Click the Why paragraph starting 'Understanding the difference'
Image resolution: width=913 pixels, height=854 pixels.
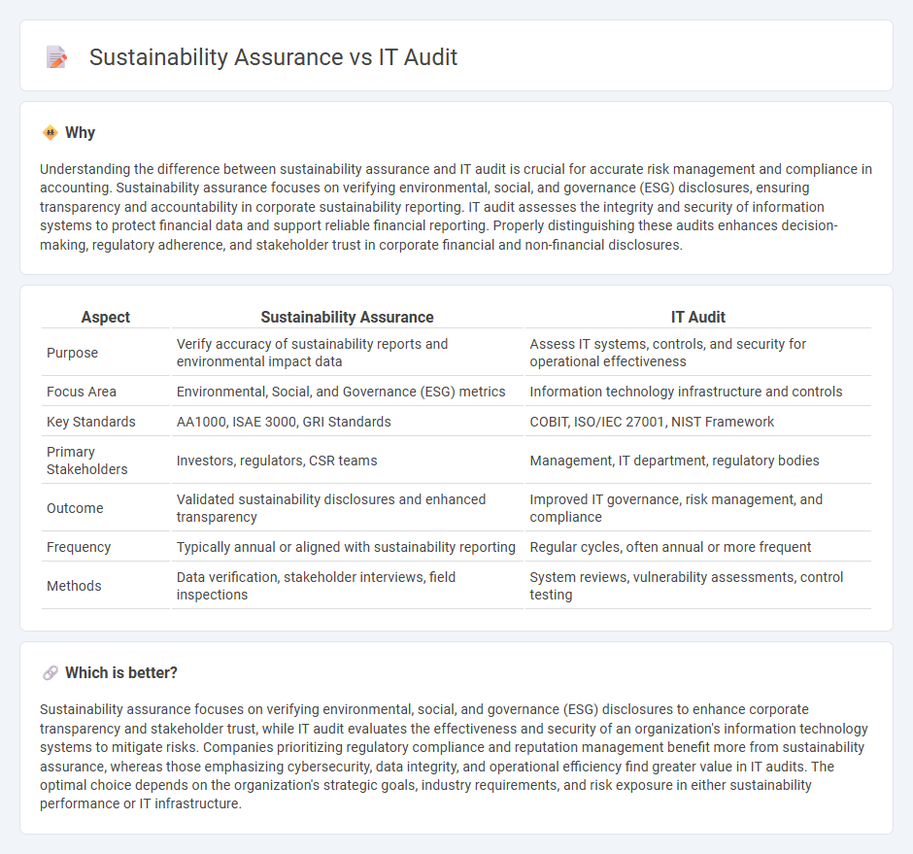click(456, 207)
